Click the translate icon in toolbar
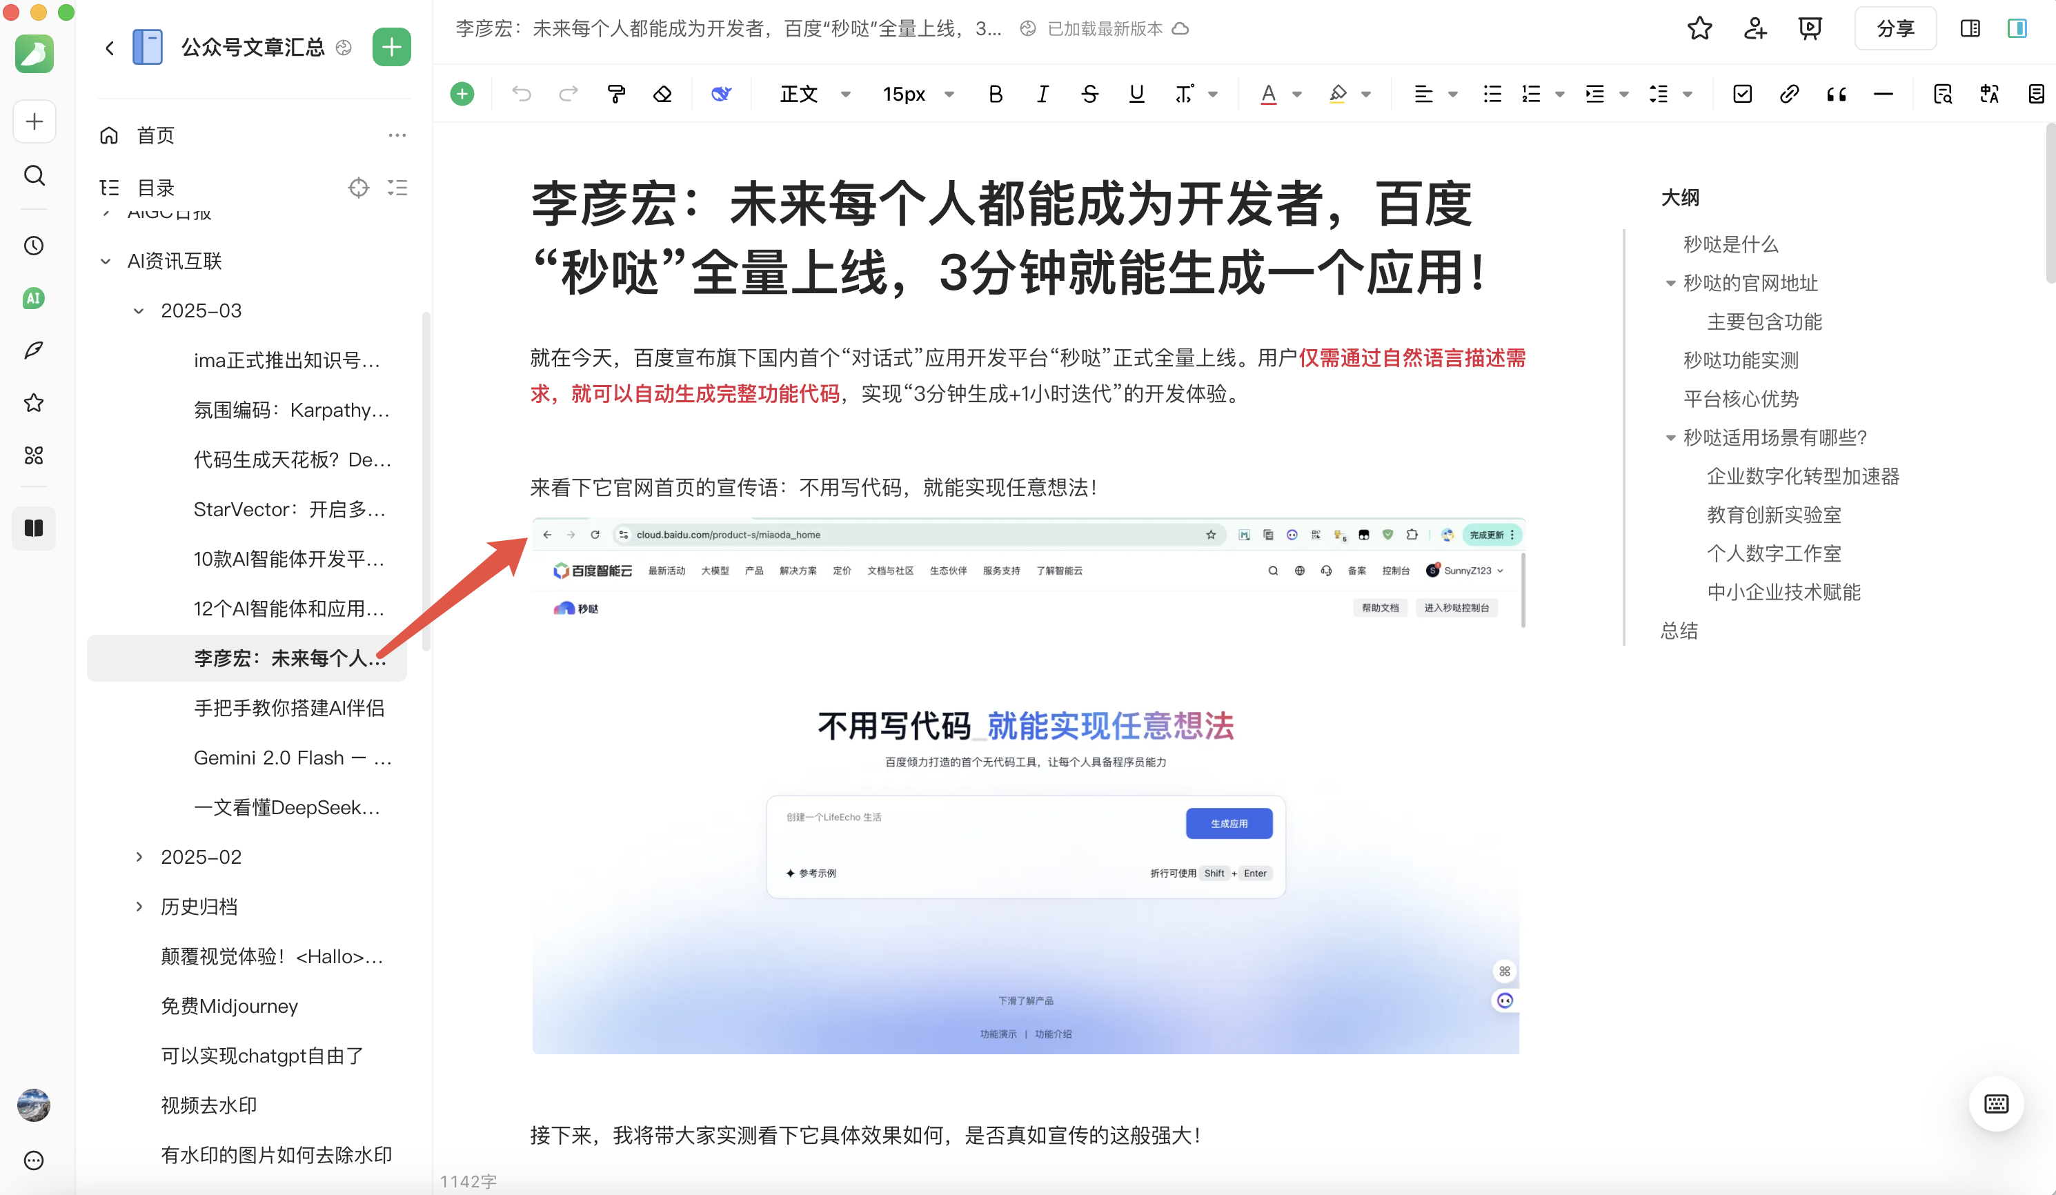The height and width of the screenshot is (1195, 2056). [x=1989, y=94]
